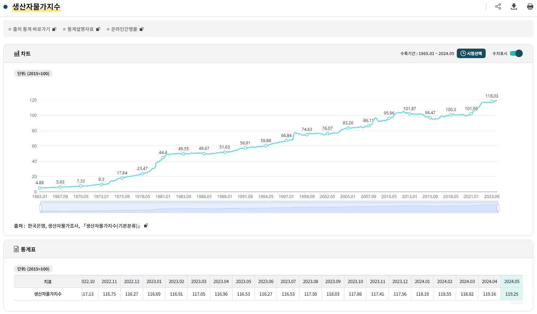The image size is (537, 314).
Task: Click the 생산자물가지수 row label
Action: 48,294
